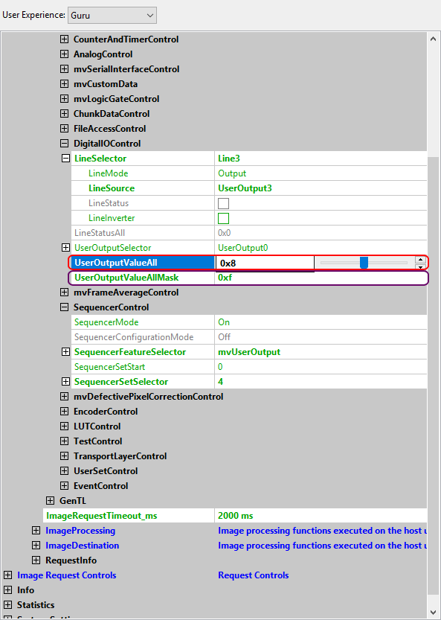This screenshot has width=441, height=620.
Task: Select the SequencerMode On value
Action: coord(224,322)
